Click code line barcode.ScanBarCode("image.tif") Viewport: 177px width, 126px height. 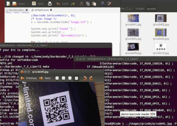tap(61, 22)
